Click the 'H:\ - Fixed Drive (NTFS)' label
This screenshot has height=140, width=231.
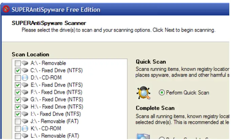(57, 107)
